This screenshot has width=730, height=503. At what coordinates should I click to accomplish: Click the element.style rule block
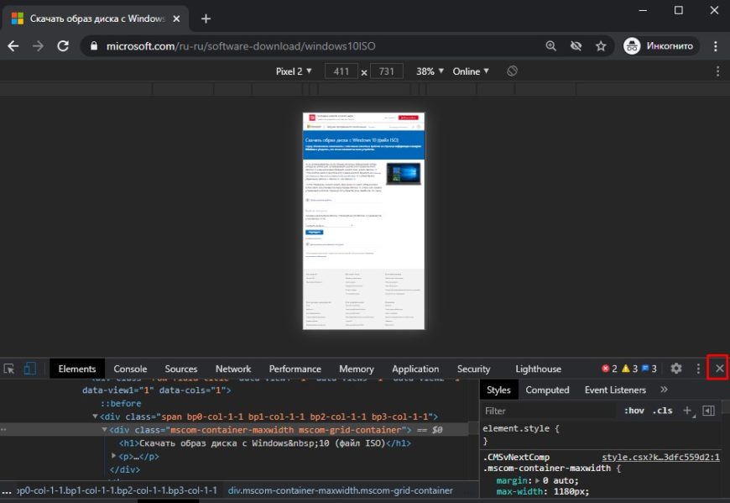[521, 434]
